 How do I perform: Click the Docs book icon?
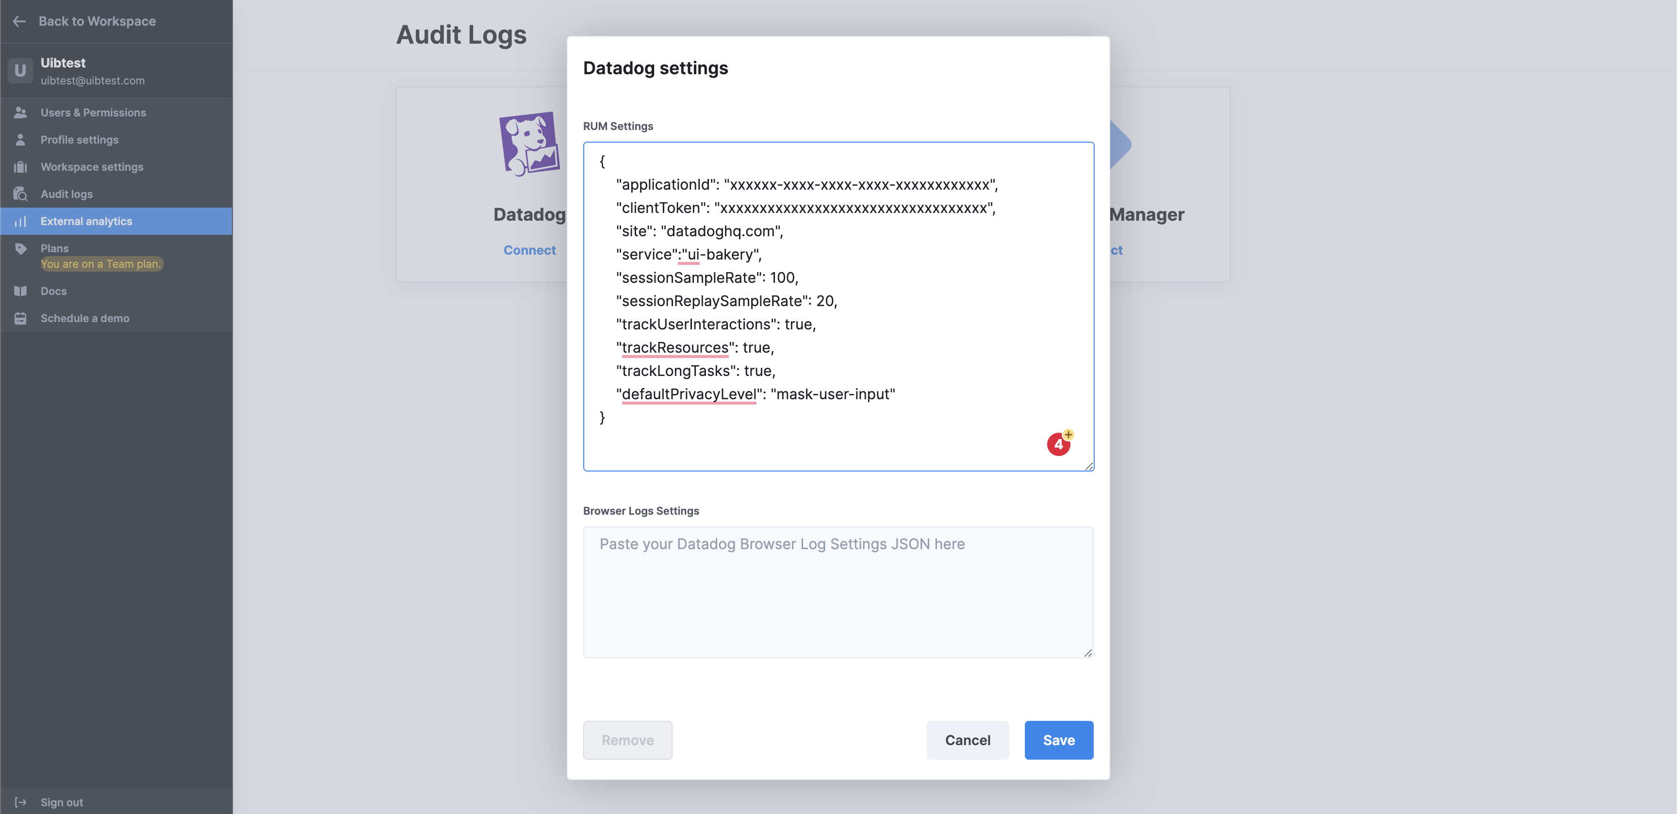[x=21, y=292]
